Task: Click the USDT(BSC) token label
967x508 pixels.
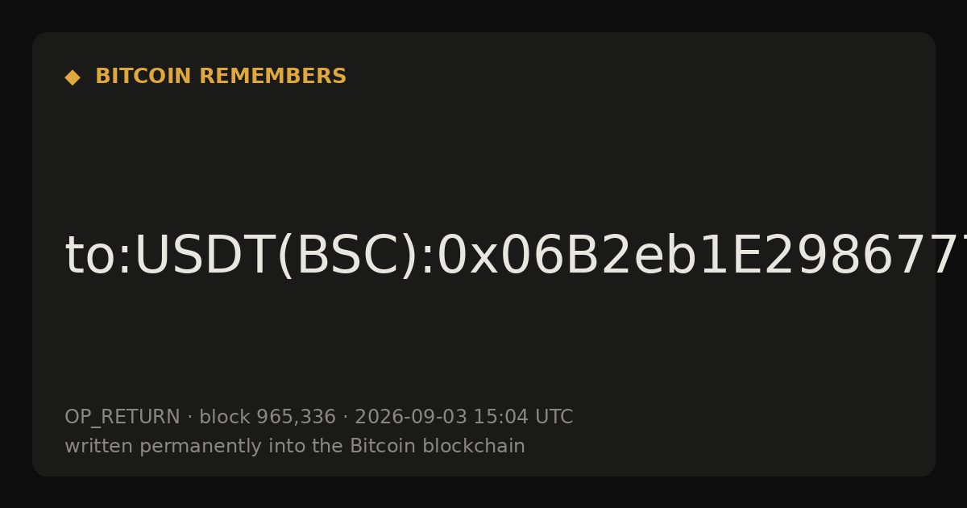Action: [276, 256]
